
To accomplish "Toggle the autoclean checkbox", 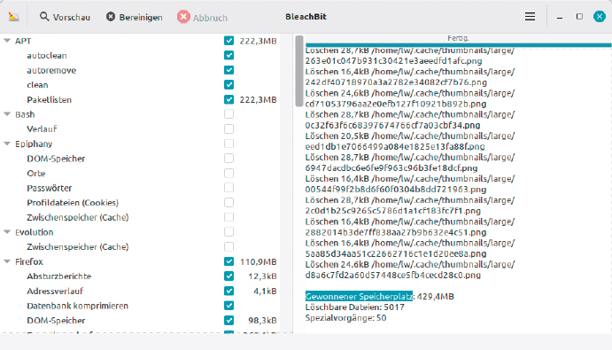I will [229, 56].
